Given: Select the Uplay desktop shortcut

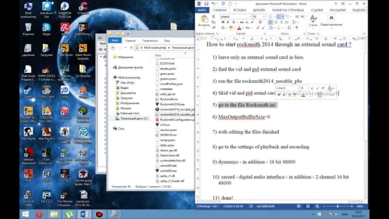Looking at the screenshot, I should click(x=64, y=92).
